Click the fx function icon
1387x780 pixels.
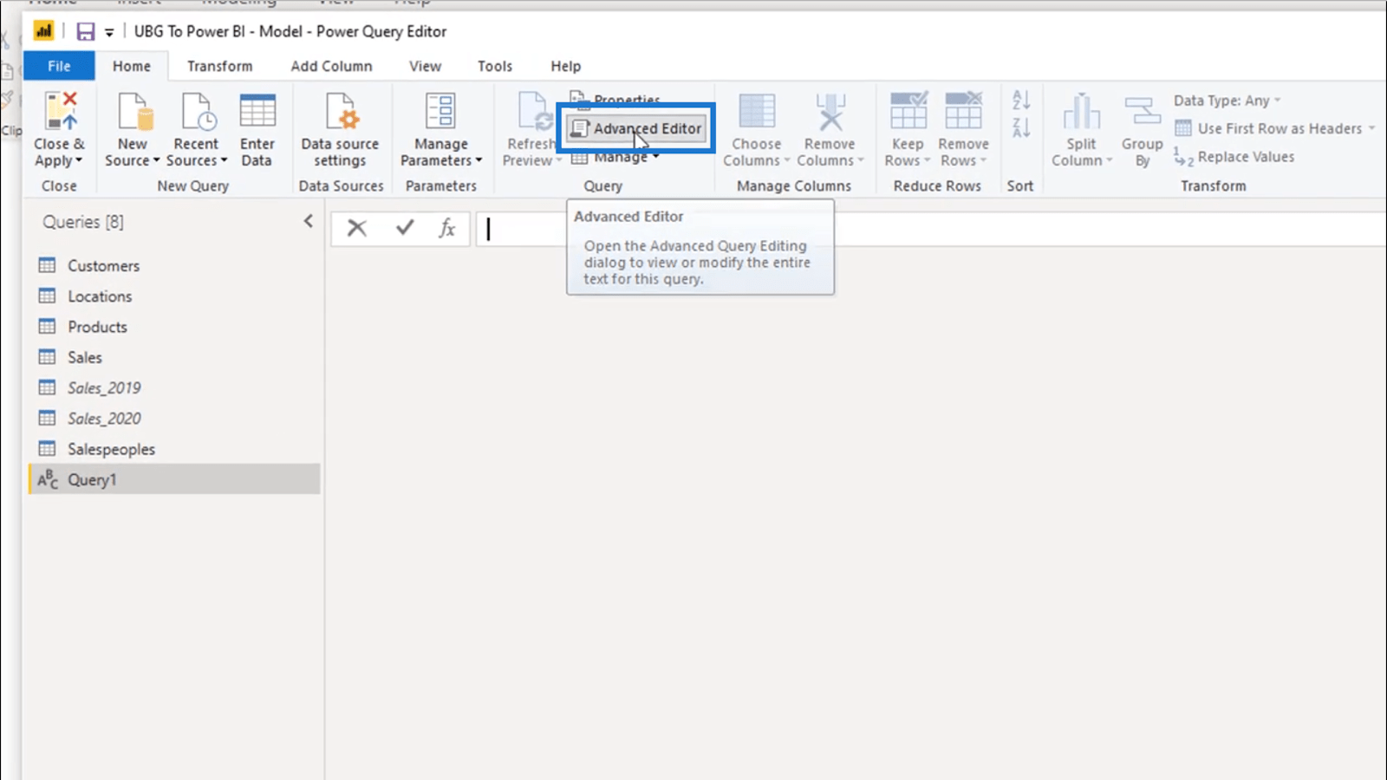click(x=447, y=228)
